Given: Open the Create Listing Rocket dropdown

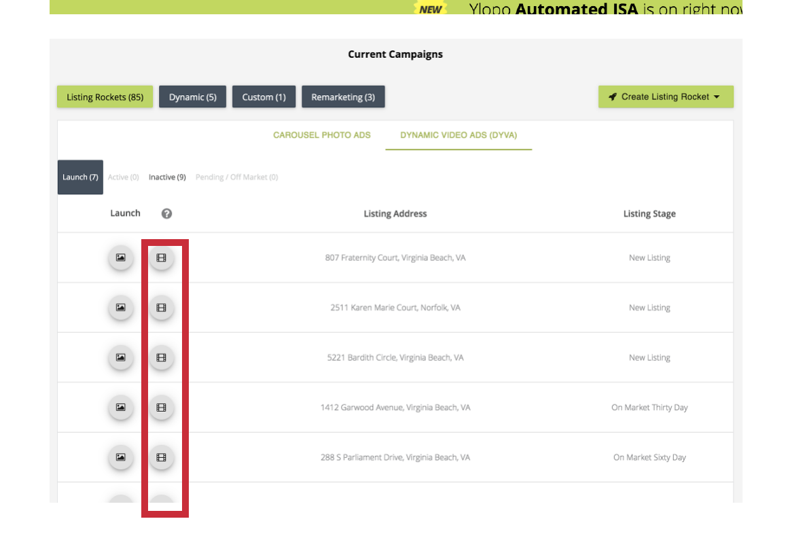Looking at the screenshot, I should coord(665,96).
